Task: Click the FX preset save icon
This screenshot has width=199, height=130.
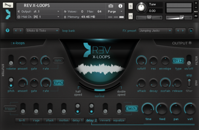Action: coord(191,30)
